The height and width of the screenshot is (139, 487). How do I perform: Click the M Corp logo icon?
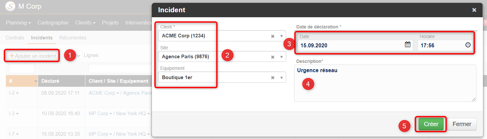point(11,6)
